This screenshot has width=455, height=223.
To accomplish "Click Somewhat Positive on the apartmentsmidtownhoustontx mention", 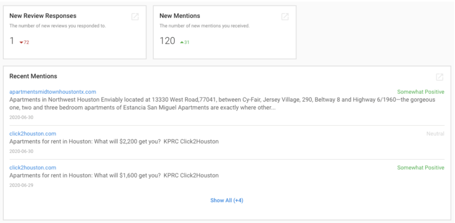I will click(x=420, y=92).
